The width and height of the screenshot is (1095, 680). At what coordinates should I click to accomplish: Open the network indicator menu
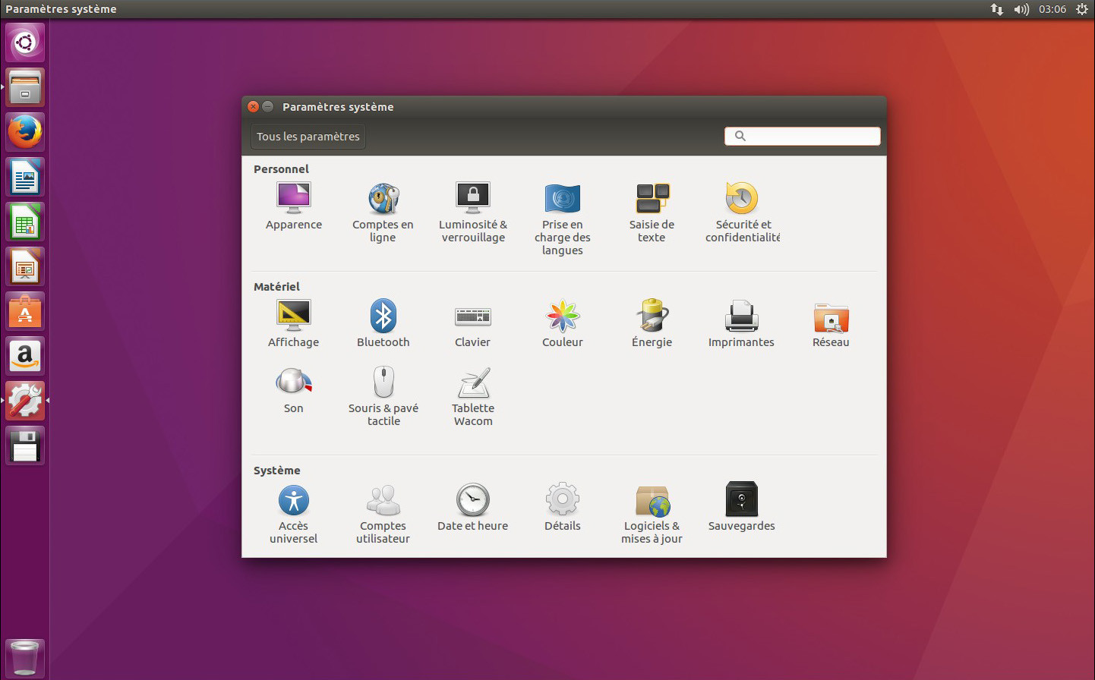[997, 9]
